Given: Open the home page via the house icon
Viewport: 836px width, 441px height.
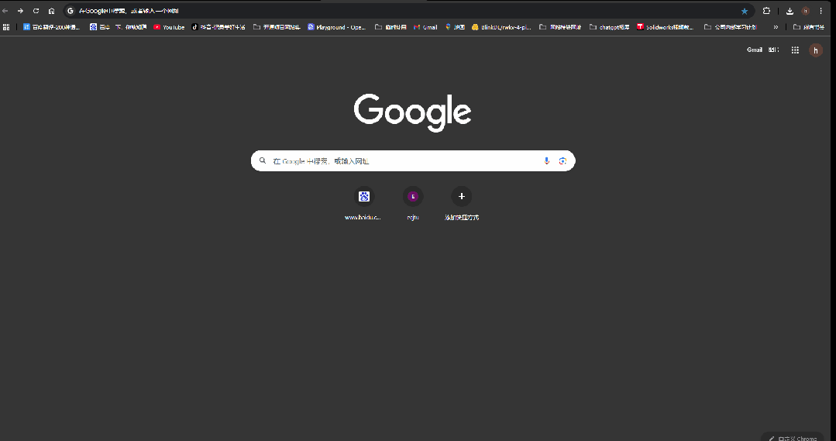Looking at the screenshot, I should pos(51,11).
